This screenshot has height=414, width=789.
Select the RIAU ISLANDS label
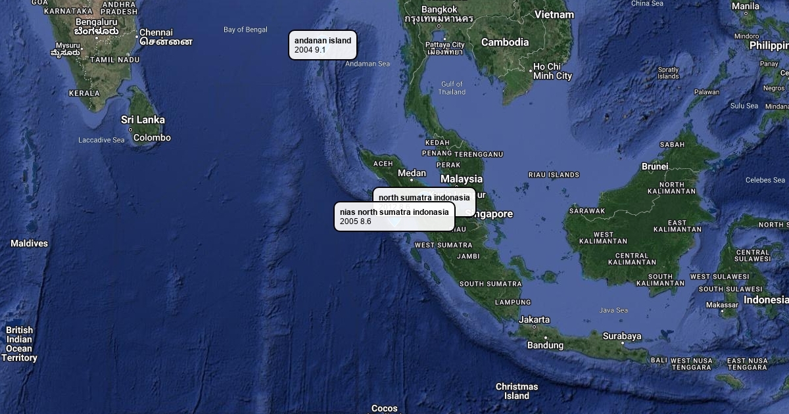click(x=554, y=175)
